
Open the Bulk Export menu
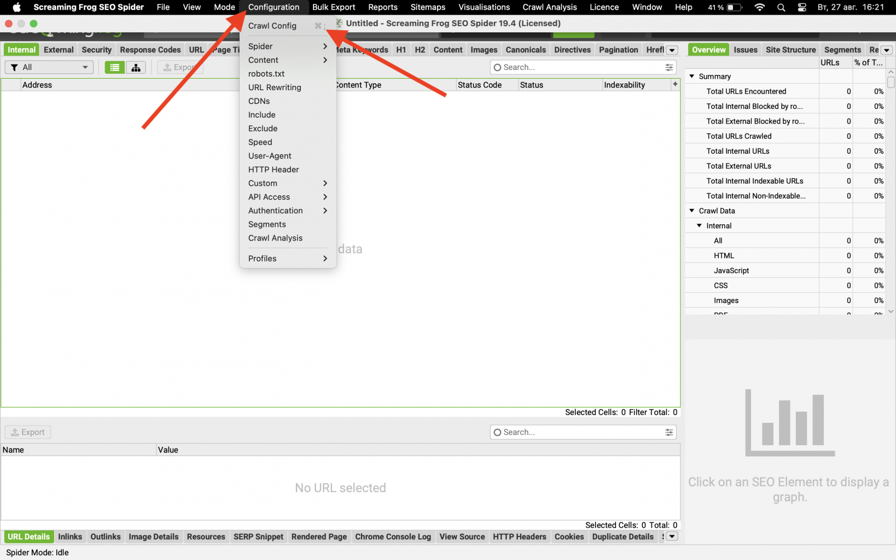(334, 7)
